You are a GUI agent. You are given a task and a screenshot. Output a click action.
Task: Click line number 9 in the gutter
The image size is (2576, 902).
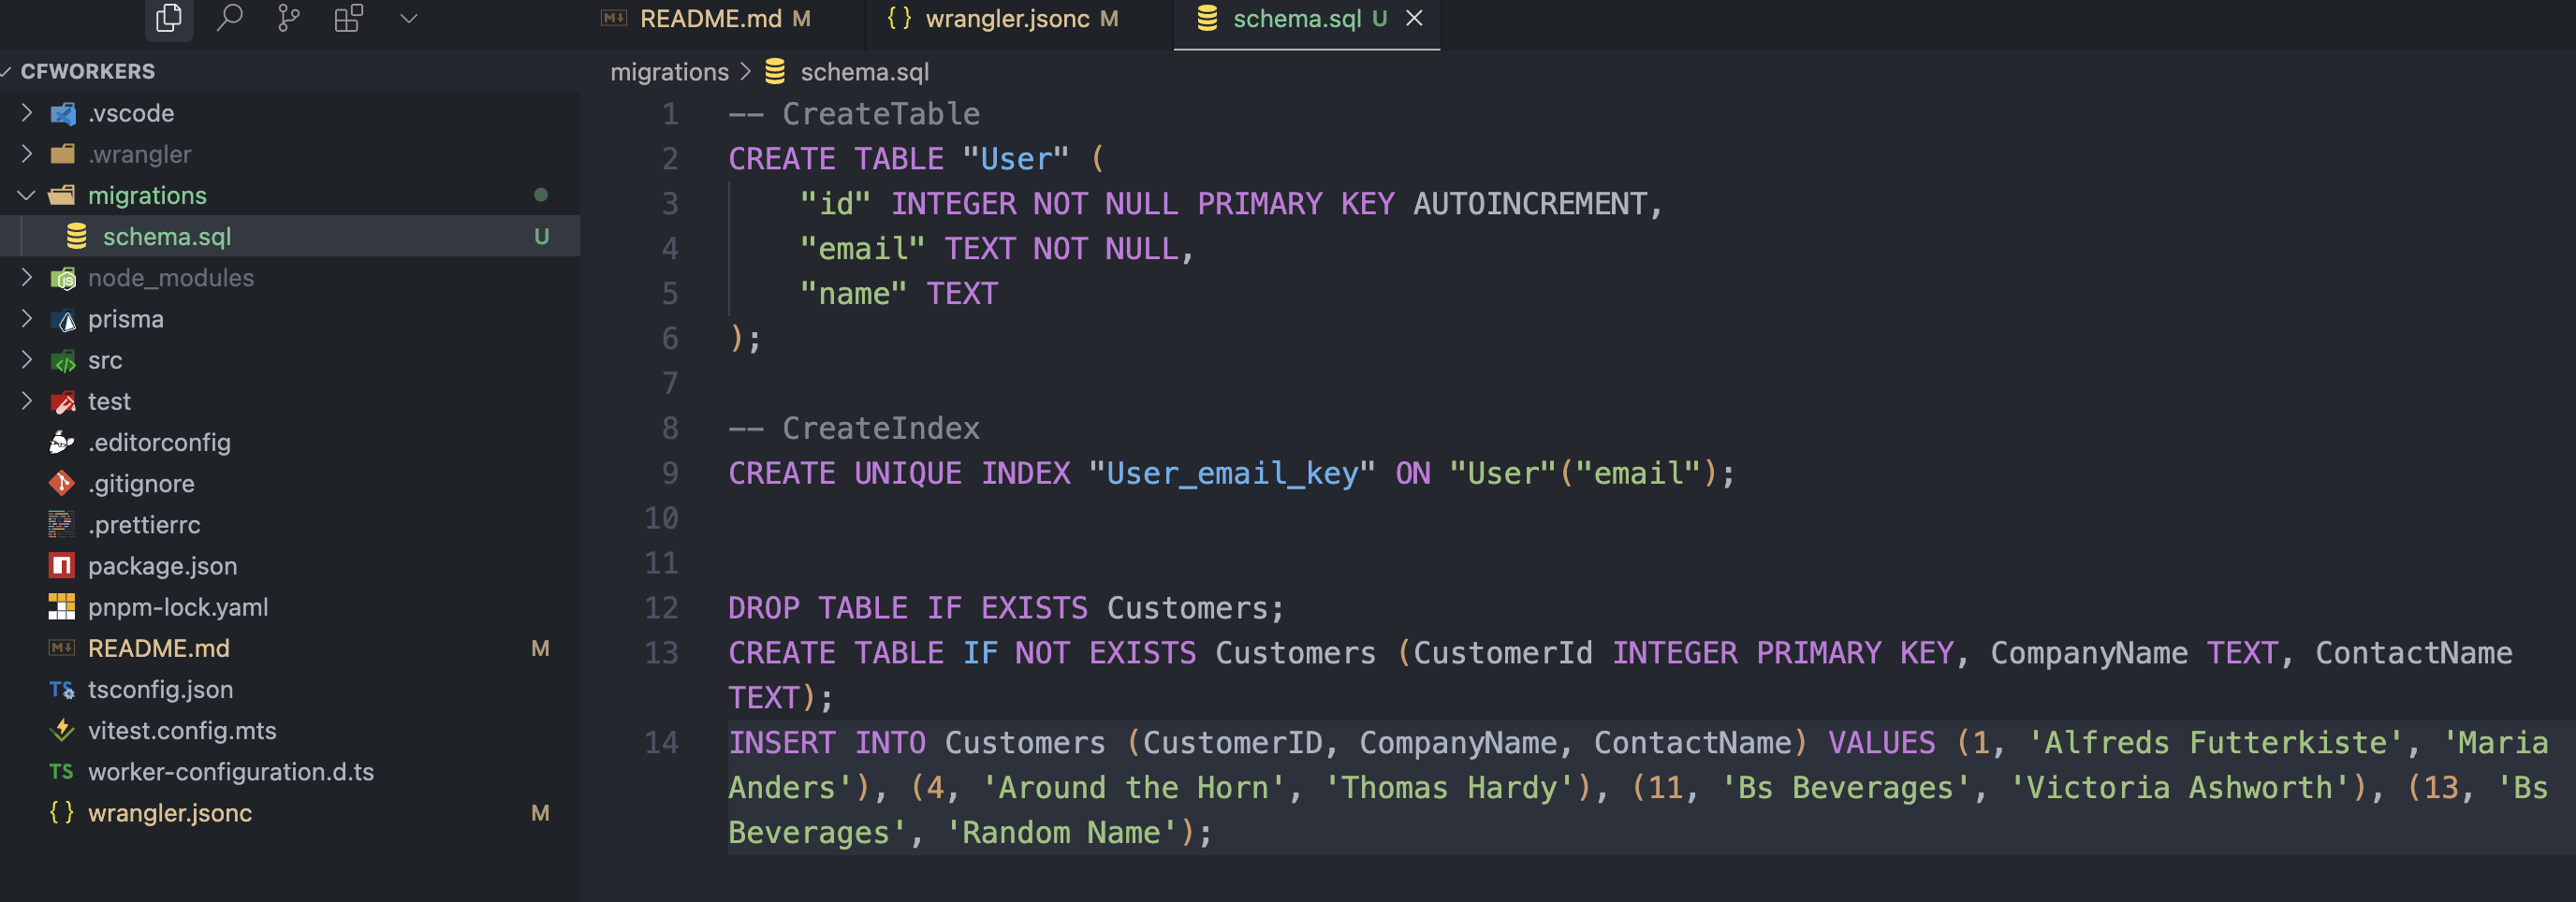point(670,473)
